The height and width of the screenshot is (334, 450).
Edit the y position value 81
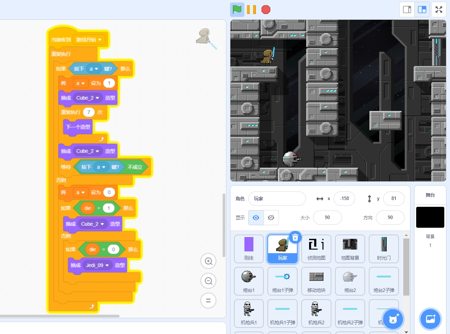click(394, 199)
